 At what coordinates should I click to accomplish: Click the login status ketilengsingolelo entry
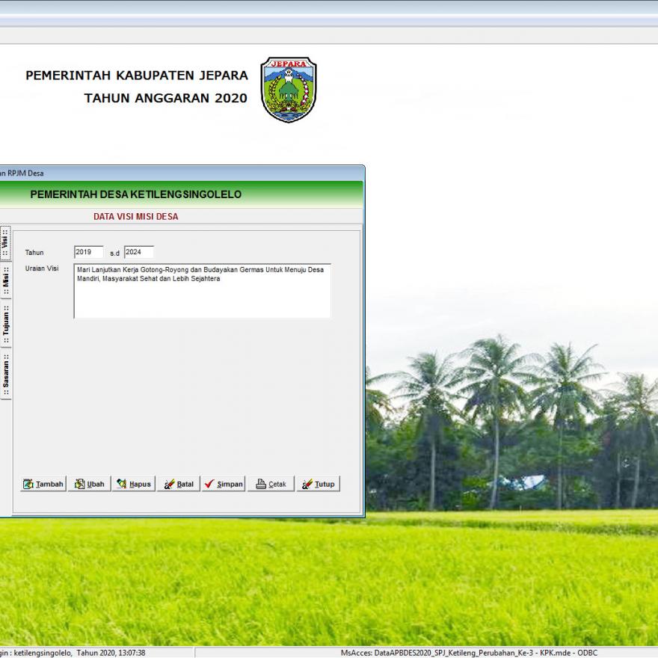[73, 653]
